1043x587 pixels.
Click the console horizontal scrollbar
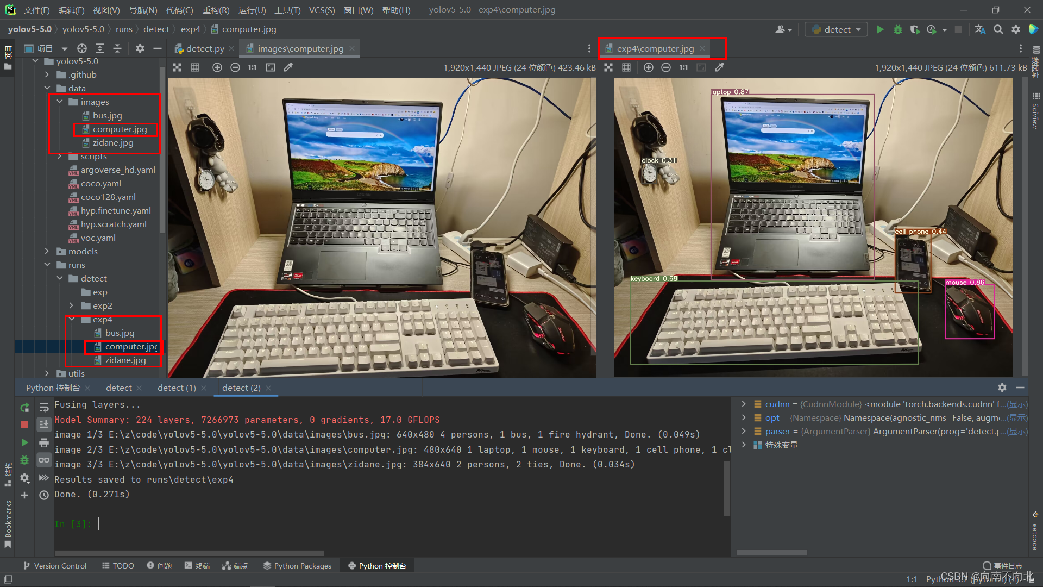point(189,553)
